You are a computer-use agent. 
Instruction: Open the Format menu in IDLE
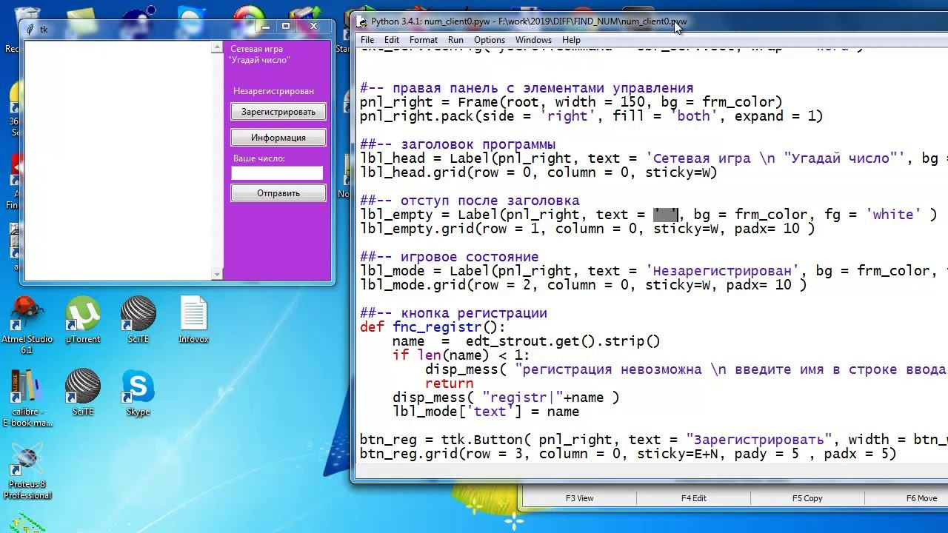[x=424, y=40]
